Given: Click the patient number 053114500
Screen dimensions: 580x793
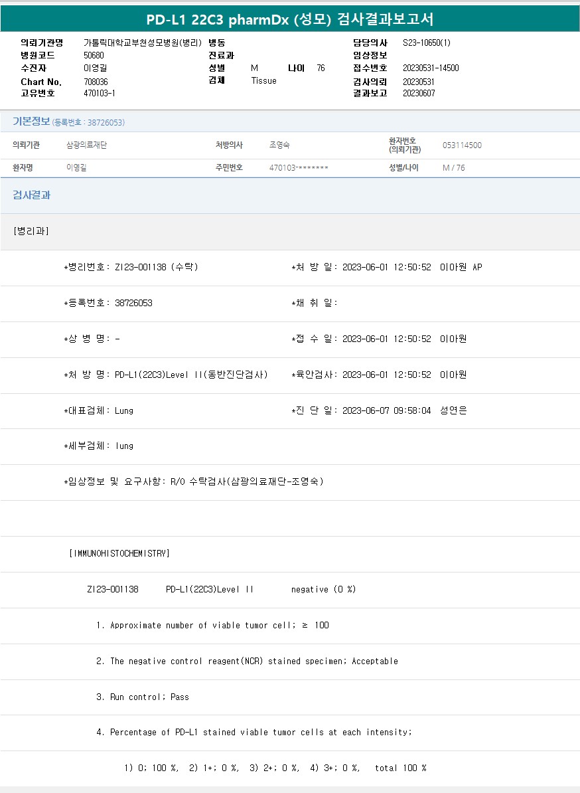Looking at the screenshot, I should click(462, 145).
